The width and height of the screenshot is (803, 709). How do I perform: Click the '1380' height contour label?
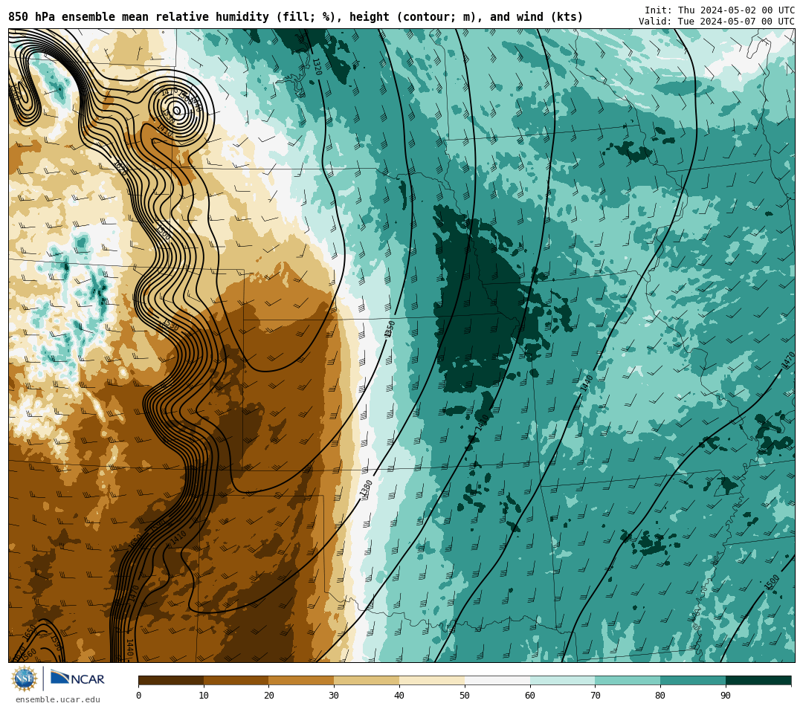click(366, 488)
